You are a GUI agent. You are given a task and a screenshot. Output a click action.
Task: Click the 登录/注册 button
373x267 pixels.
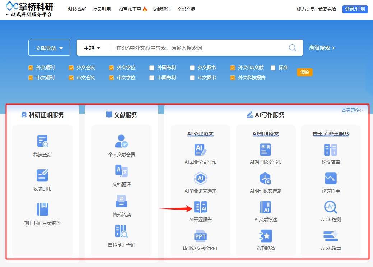[x=355, y=9]
